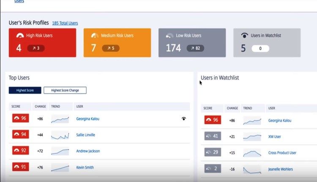
Task: Open the High Risk Users card
Action: tap(42, 43)
